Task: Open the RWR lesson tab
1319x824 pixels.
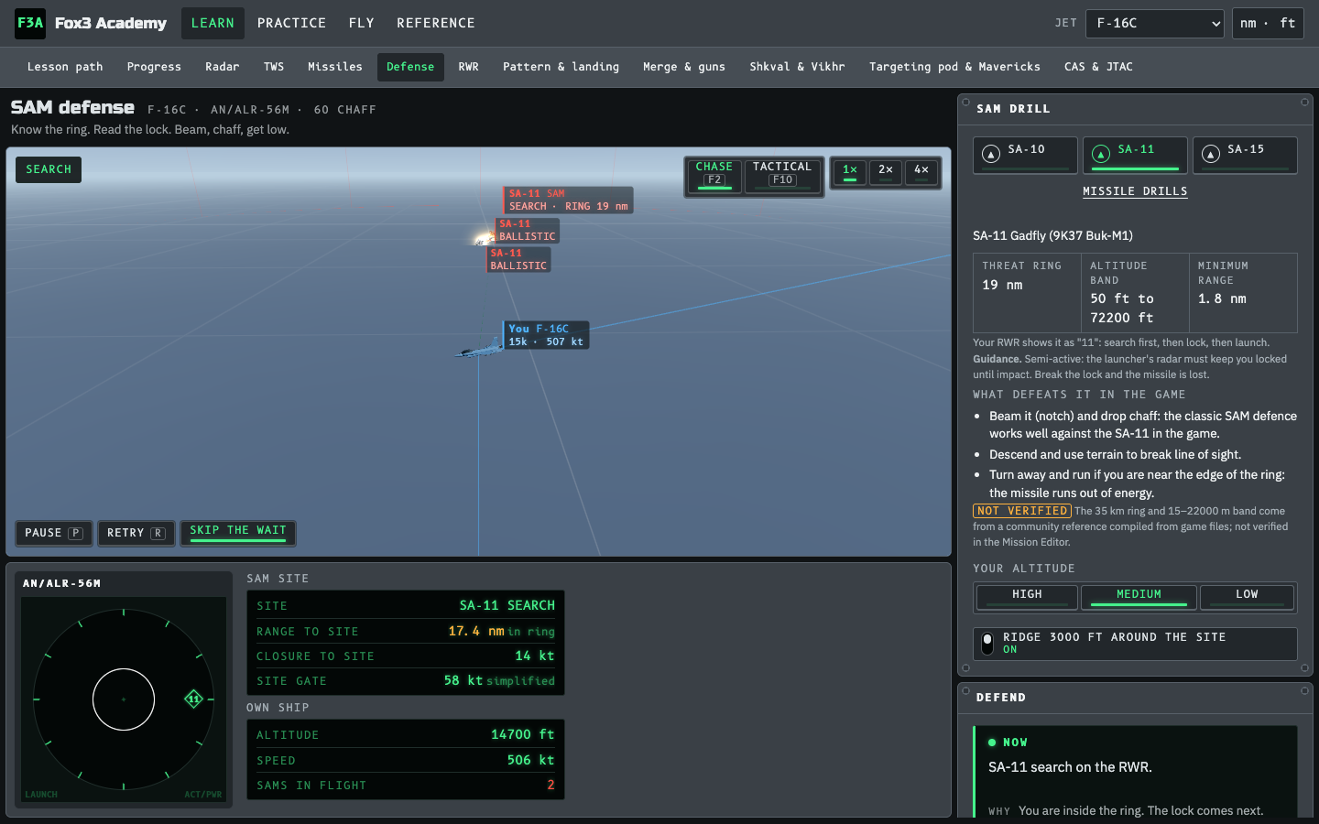Action: pyautogui.click(x=468, y=67)
